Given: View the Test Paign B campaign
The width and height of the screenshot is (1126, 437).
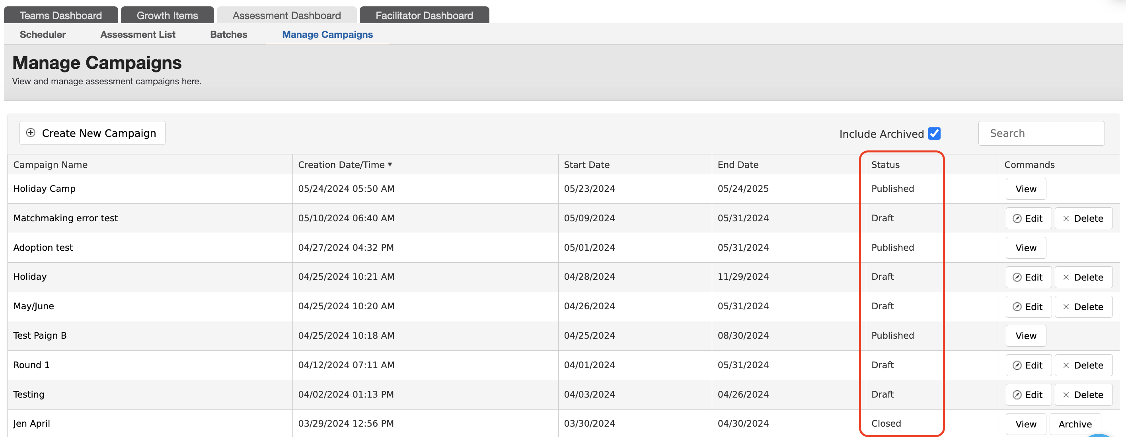Looking at the screenshot, I should (1026, 336).
